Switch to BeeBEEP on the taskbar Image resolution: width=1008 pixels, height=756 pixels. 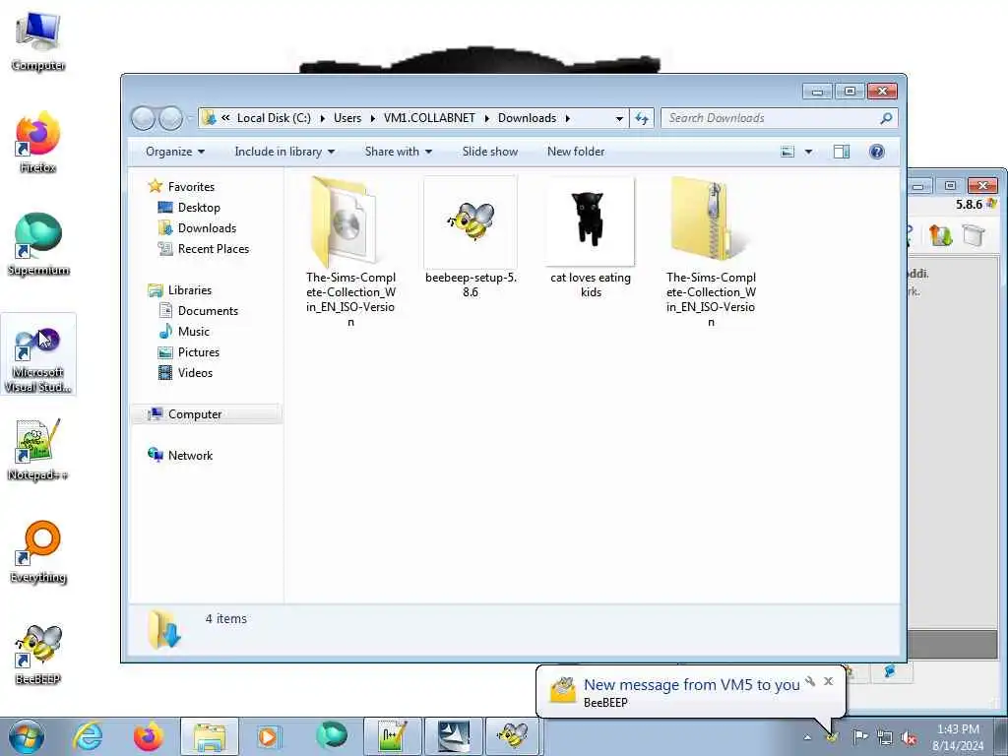tap(512, 736)
